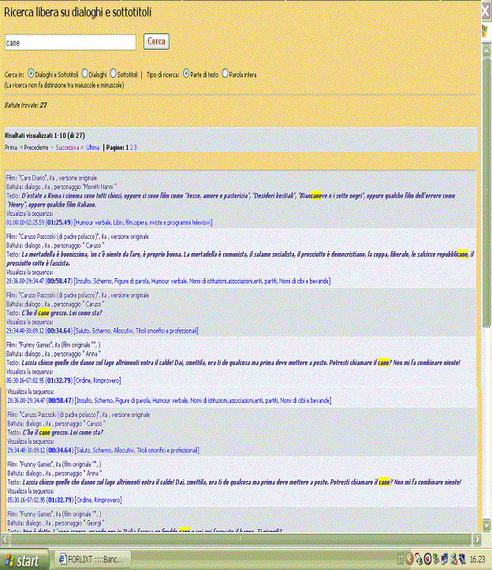Select the 'Dialoghi e Sottotitoli' radio button

[31, 73]
